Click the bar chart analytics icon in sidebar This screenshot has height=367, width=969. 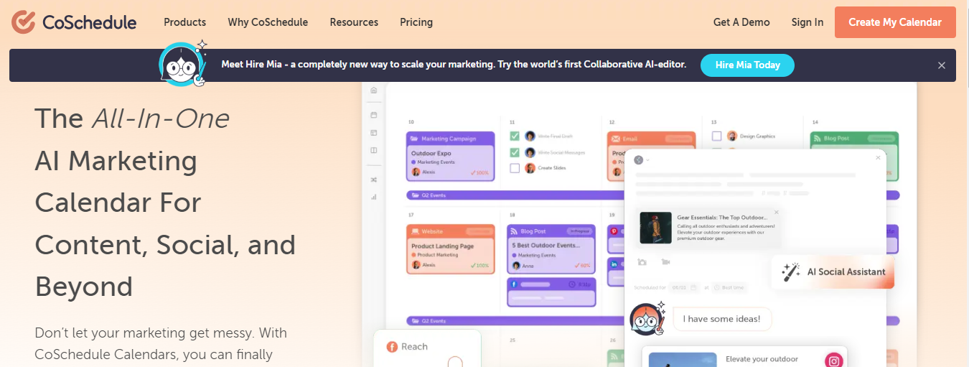[373, 197]
